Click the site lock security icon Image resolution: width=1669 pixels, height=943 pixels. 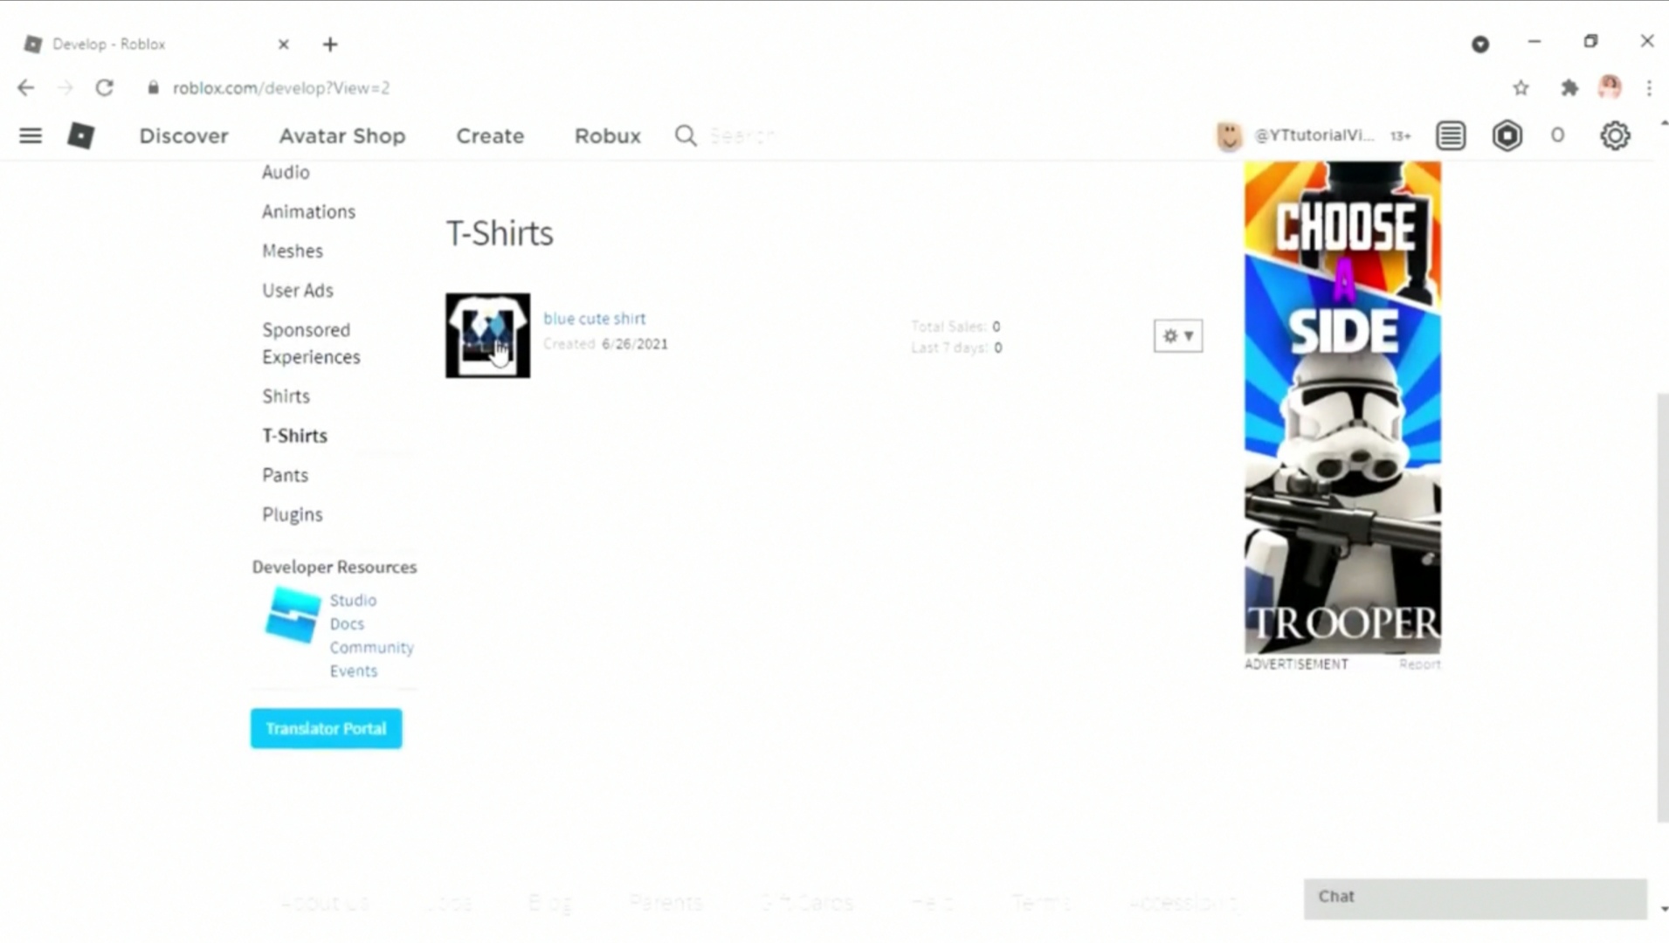coord(154,88)
